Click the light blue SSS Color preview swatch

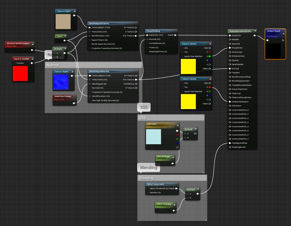[154, 137]
